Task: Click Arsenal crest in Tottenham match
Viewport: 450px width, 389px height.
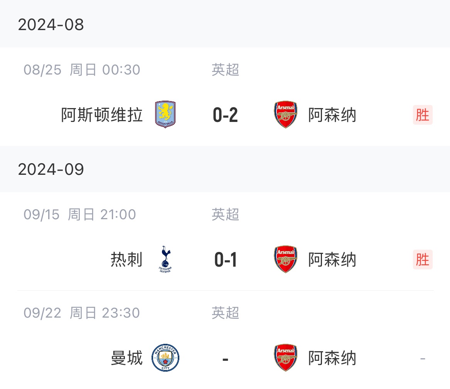Action: [285, 259]
